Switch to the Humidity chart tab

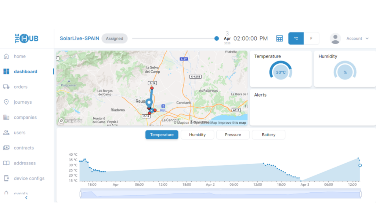pos(197,134)
